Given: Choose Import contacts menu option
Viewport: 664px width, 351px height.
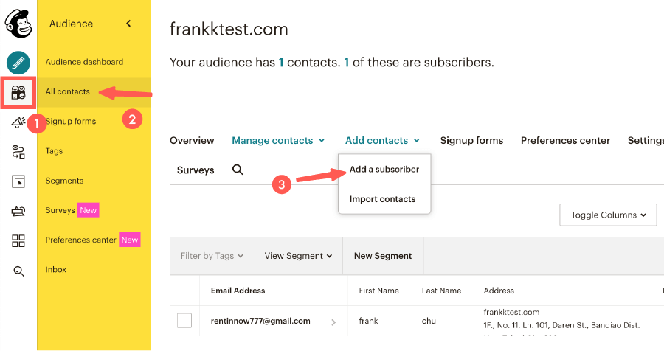Looking at the screenshot, I should [382, 199].
